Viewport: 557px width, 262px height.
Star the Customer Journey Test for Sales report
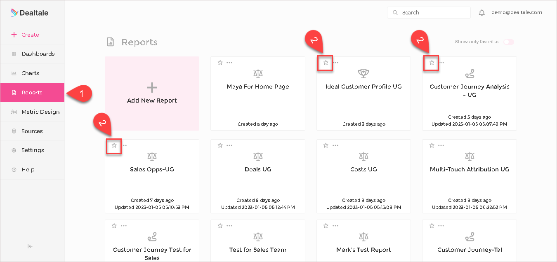point(114,226)
